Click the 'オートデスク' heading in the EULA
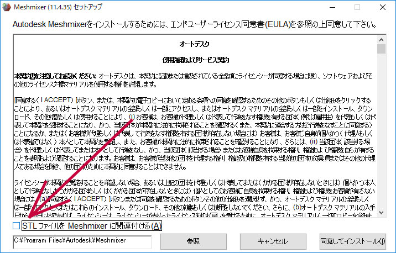This screenshot has height=253, width=396. pos(194,44)
